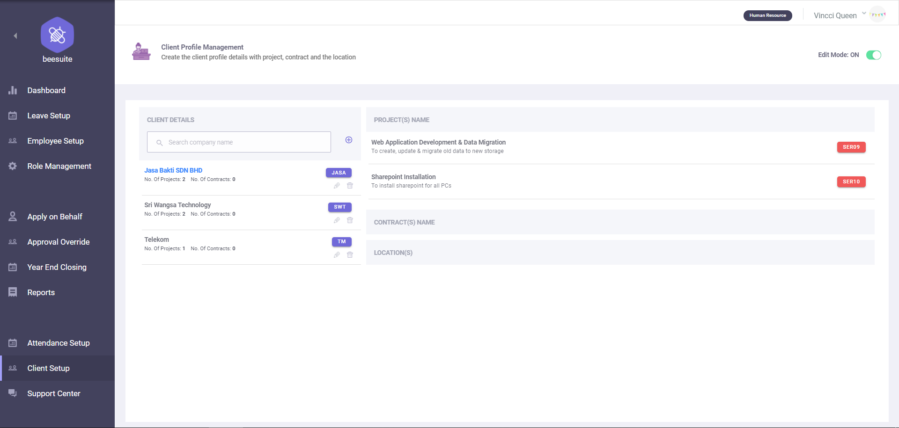
Task: Select Client Setup in sidebar
Action: point(57,368)
